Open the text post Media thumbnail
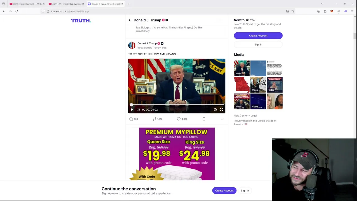Screen dimensions: 357x201 275,68
